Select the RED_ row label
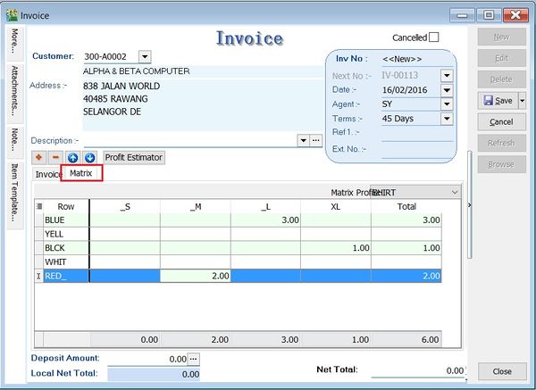This screenshot has width=536, height=390. (66, 276)
